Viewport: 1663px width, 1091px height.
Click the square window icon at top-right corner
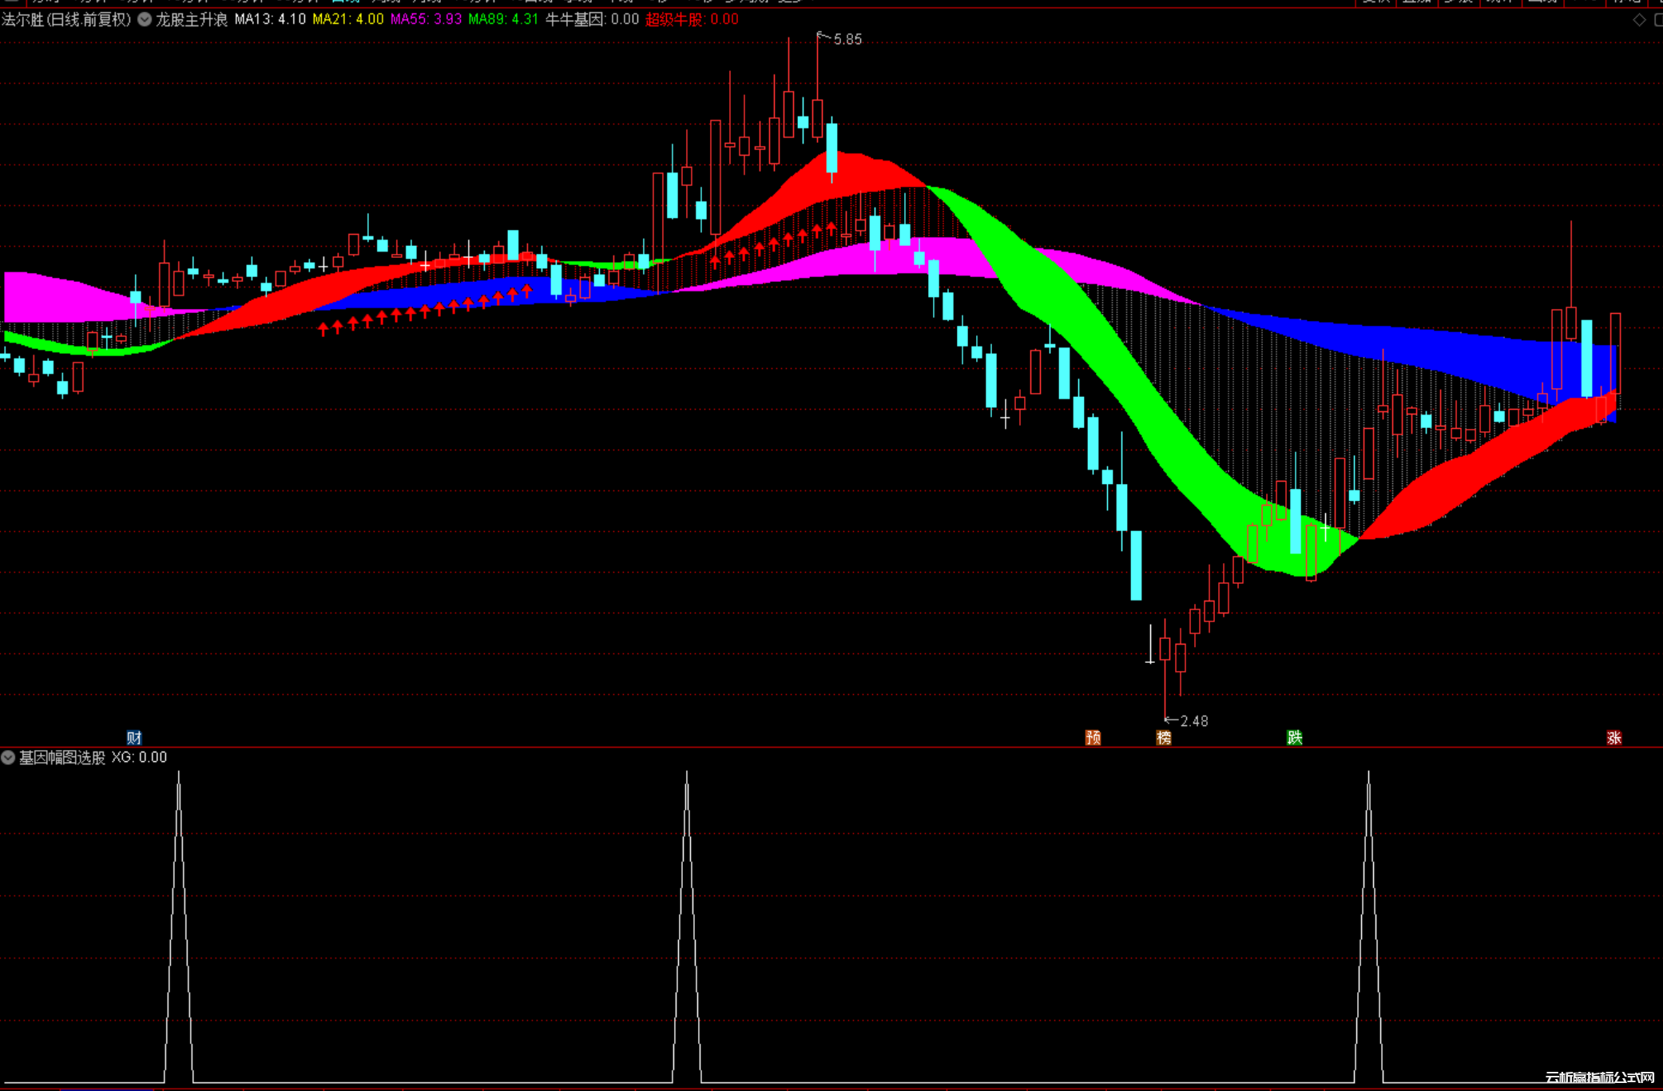coord(1658,20)
